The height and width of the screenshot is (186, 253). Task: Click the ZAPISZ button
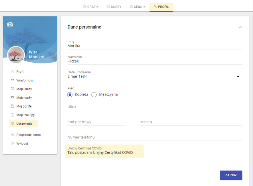(231, 175)
